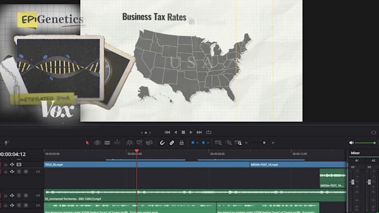
Task: Click the green monitor volume slider
Action: 365,143
